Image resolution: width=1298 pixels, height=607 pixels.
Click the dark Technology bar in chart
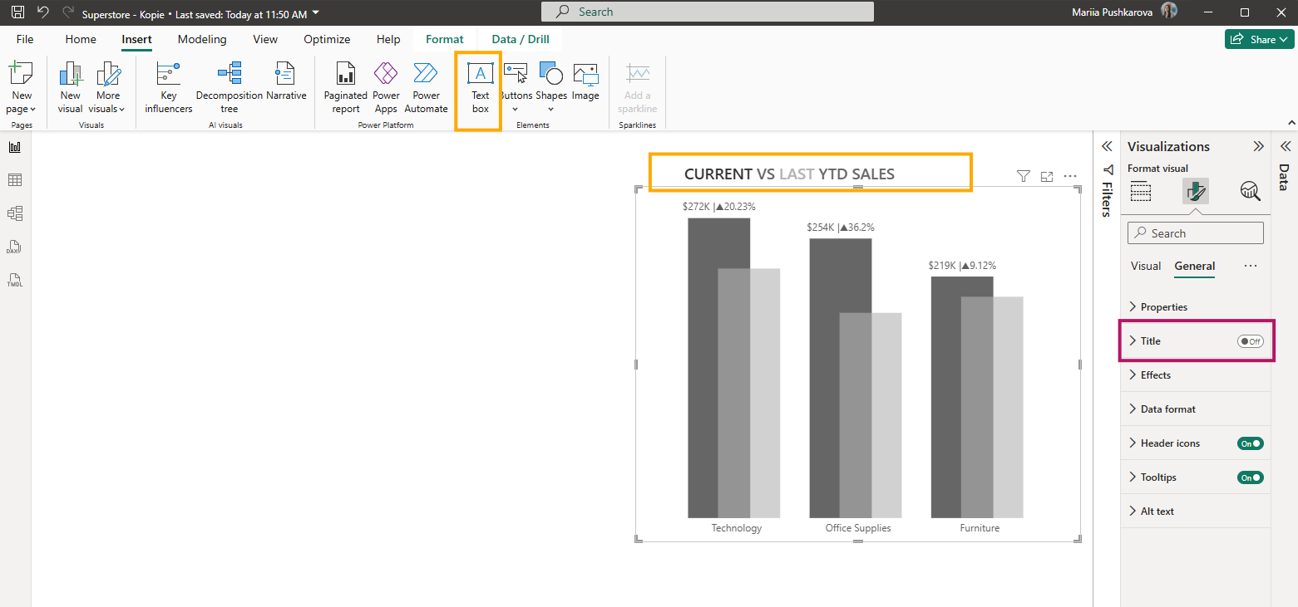703,365
